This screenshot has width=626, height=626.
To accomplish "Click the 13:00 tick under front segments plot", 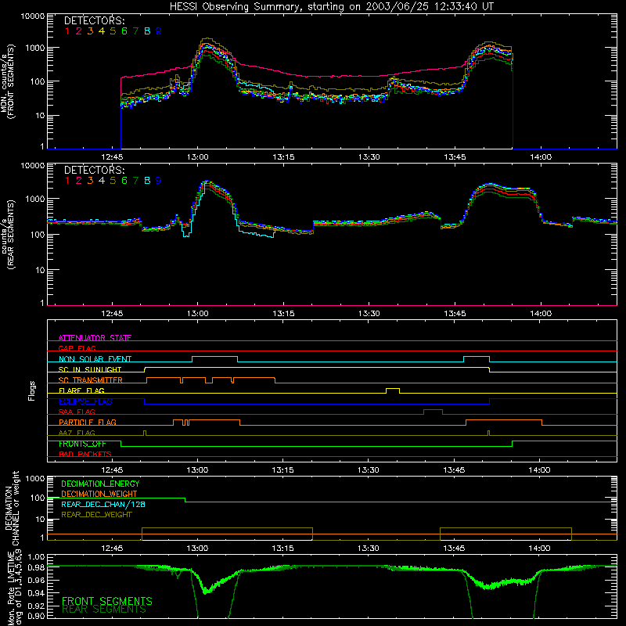I will tap(198, 157).
